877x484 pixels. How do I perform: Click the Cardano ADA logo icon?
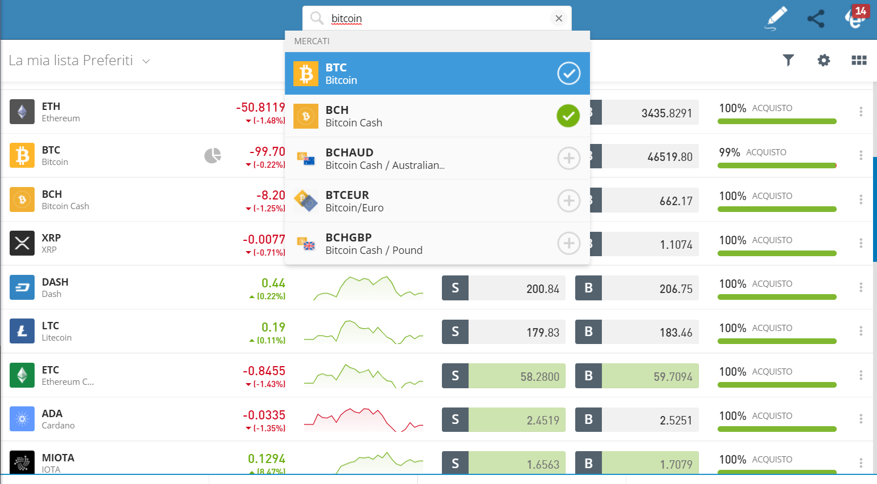(x=22, y=419)
